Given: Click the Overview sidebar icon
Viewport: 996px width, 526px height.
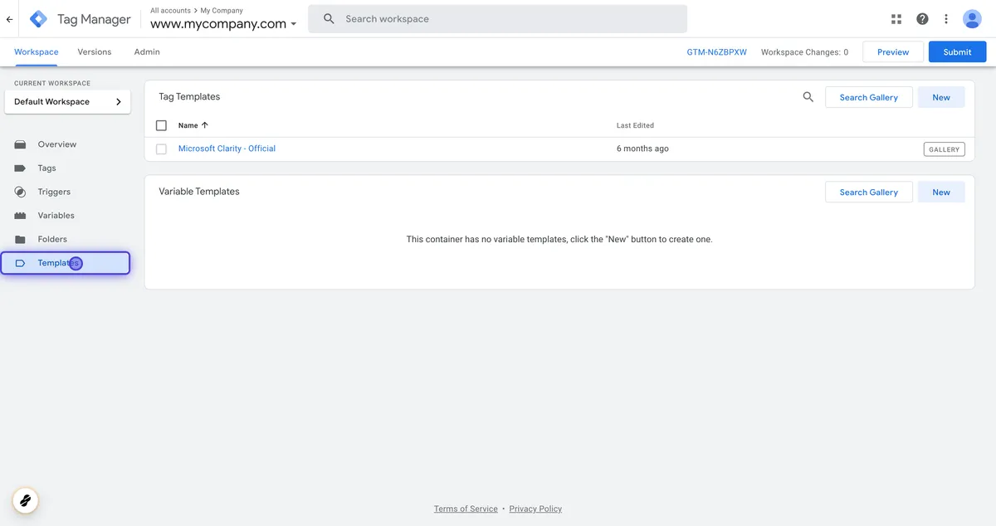Looking at the screenshot, I should click(21, 144).
